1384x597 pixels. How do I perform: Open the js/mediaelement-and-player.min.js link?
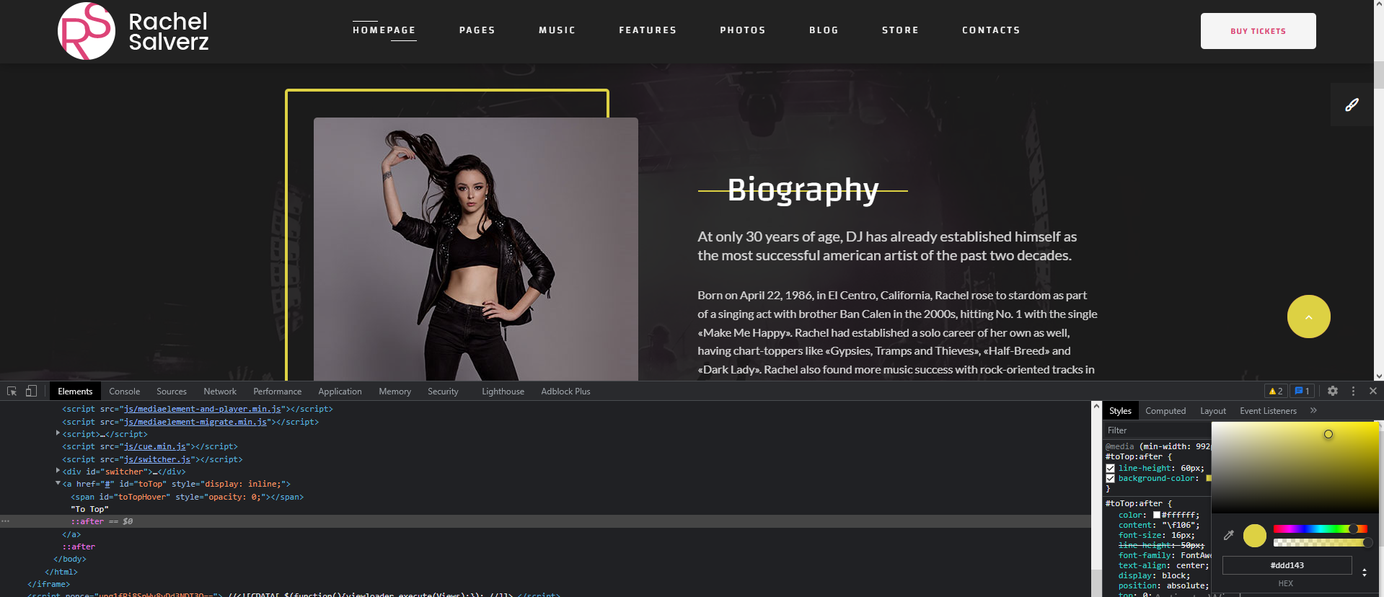(203, 409)
